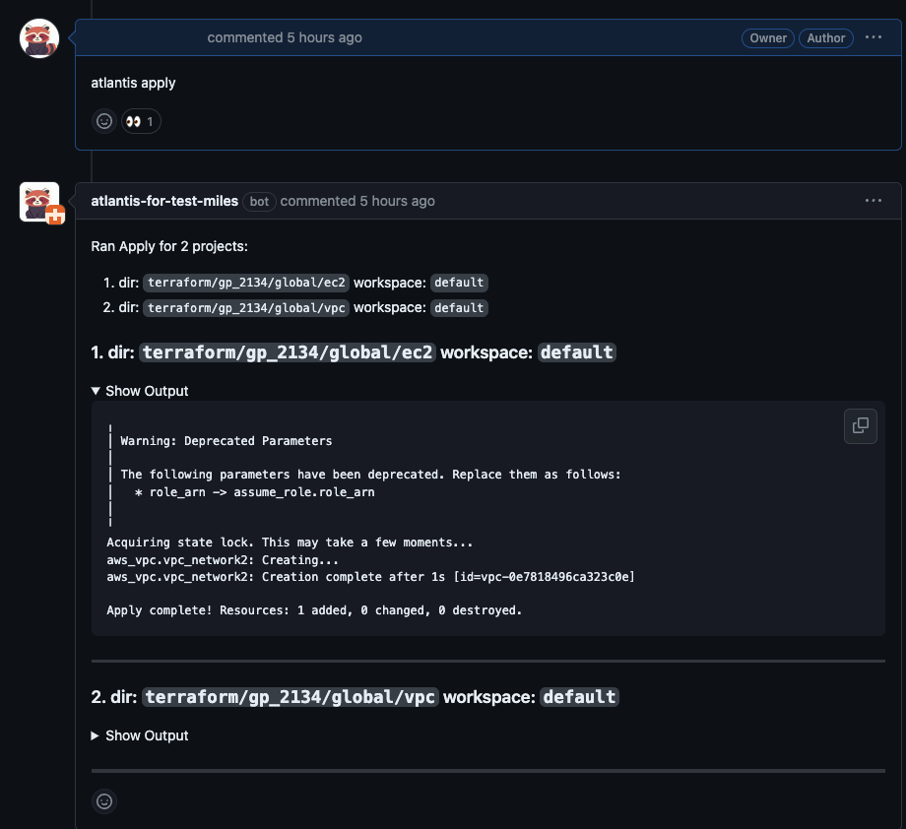Click 'role_arn -> assume_role.role_arn' line

coord(255,492)
